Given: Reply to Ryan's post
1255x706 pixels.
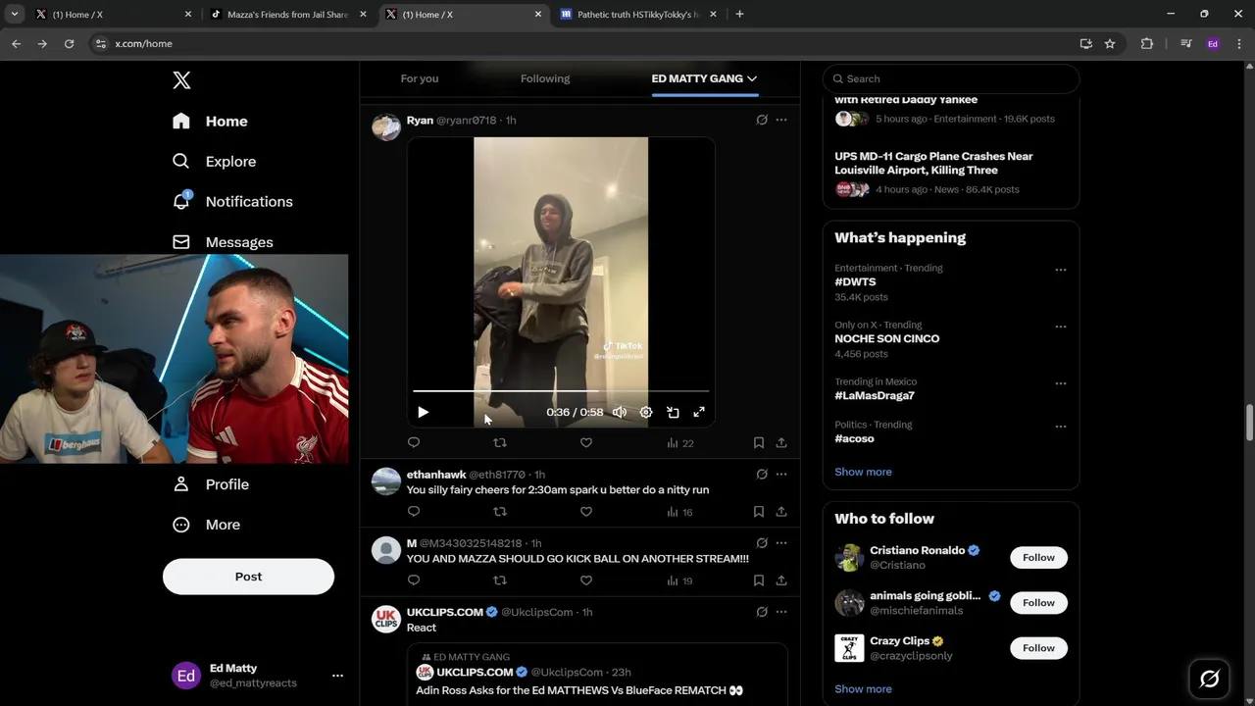Looking at the screenshot, I should pyautogui.click(x=414, y=443).
